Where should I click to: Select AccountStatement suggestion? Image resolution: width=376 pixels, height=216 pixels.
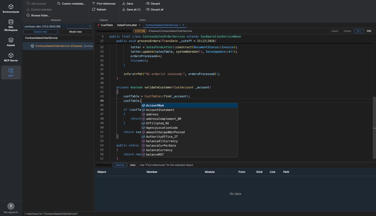coord(189,110)
